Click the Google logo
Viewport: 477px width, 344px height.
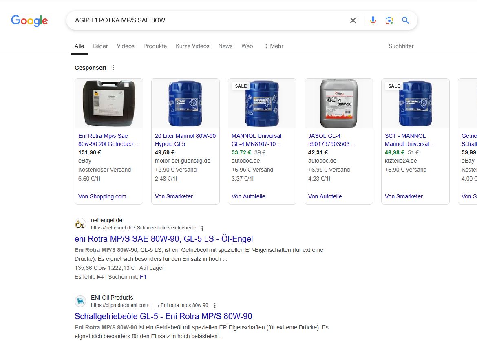pos(29,20)
